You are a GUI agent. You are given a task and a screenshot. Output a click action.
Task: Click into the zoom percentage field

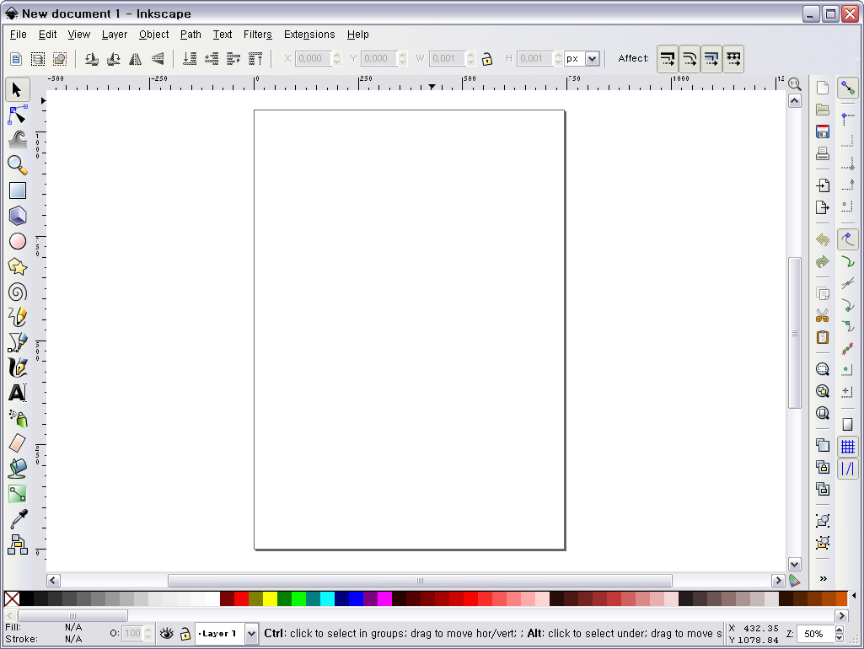point(814,634)
